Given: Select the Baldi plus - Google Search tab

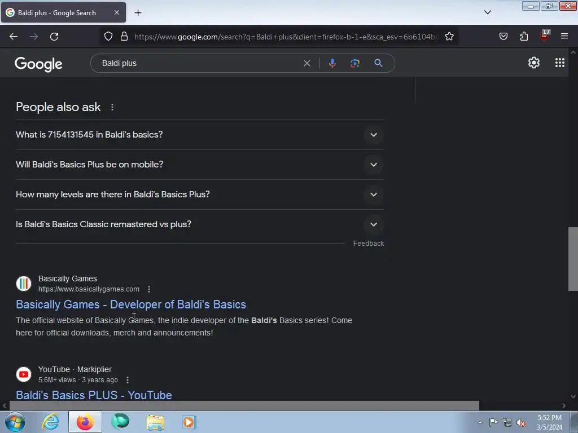Looking at the screenshot, I should click(63, 12).
